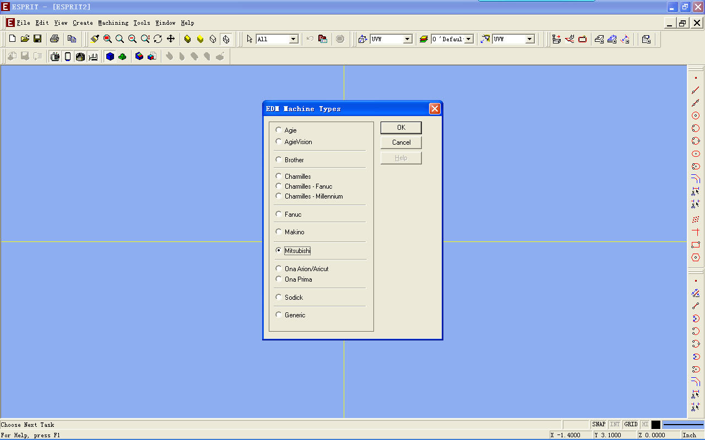Click the ESPRIT2 document E icon

click(10, 23)
